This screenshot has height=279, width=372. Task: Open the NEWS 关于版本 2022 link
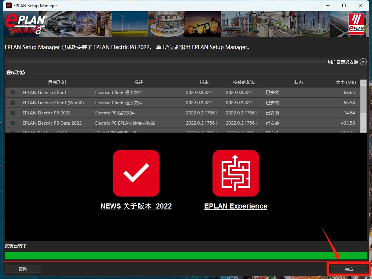point(136,206)
